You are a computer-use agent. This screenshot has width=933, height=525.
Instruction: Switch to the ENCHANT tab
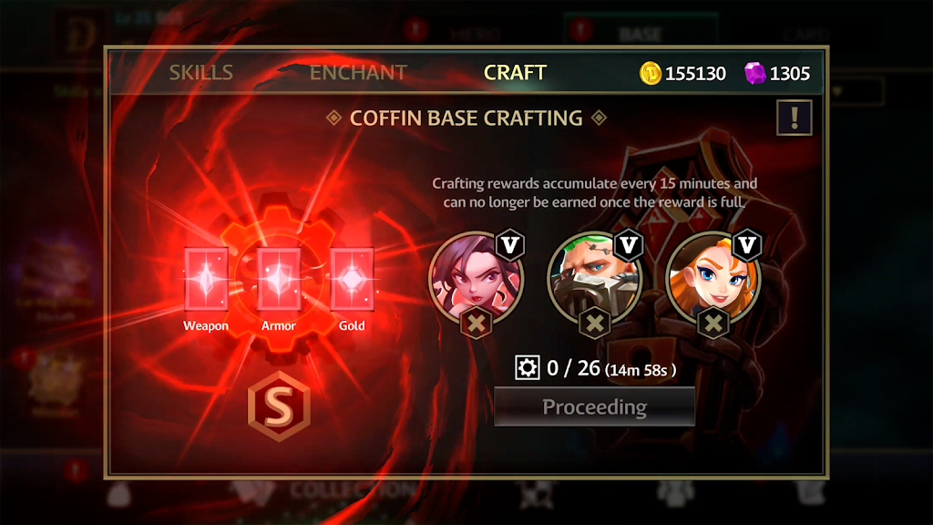point(358,73)
